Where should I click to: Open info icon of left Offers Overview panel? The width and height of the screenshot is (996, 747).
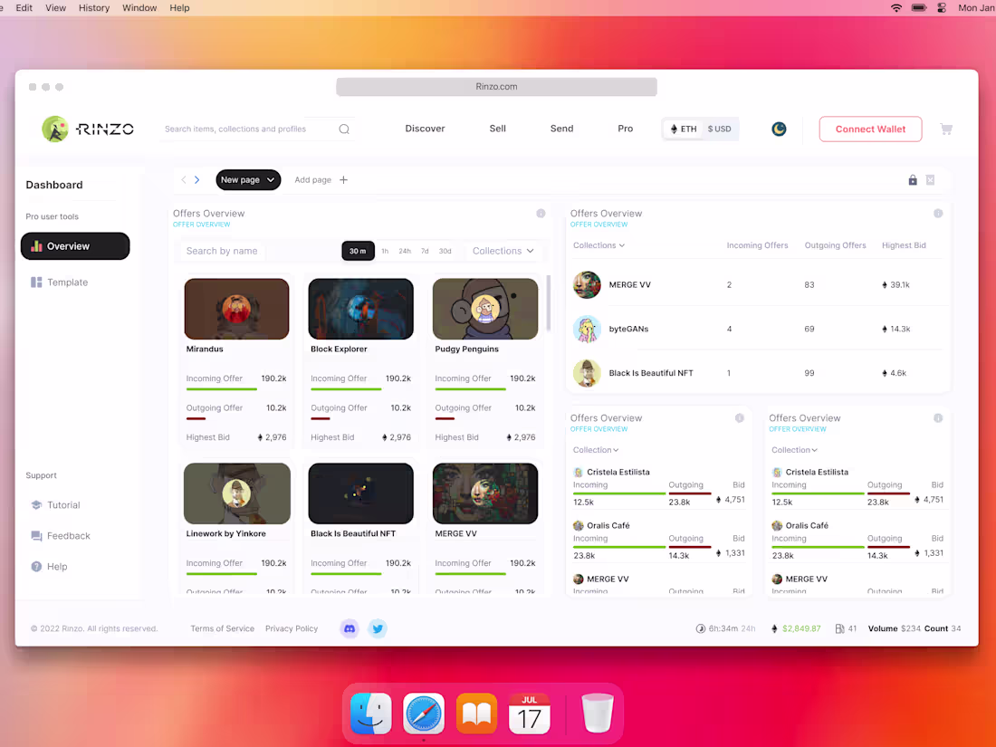(x=541, y=214)
